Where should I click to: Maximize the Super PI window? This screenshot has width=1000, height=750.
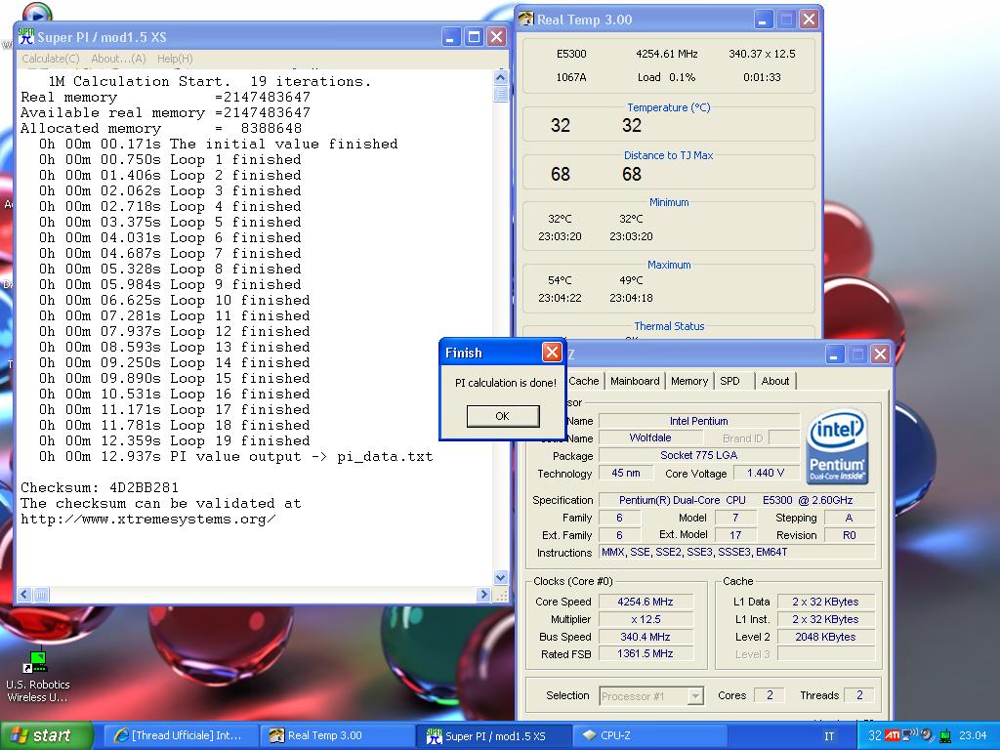474,37
